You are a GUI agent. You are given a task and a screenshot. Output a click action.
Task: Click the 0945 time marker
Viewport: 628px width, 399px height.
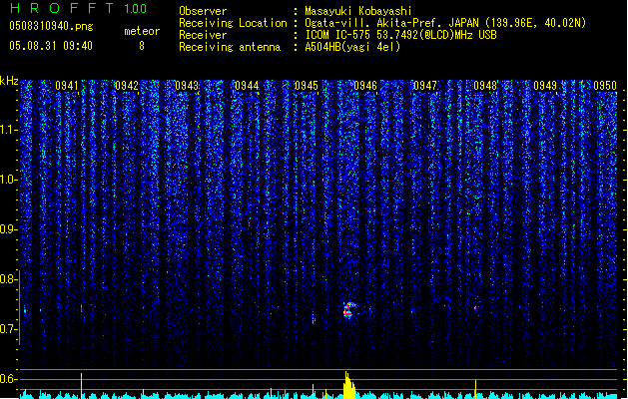pos(306,86)
